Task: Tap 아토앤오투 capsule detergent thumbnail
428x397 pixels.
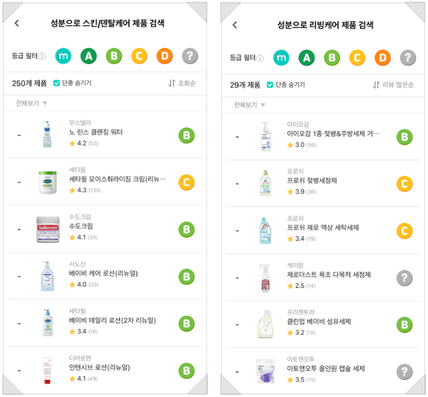Action: click(265, 371)
